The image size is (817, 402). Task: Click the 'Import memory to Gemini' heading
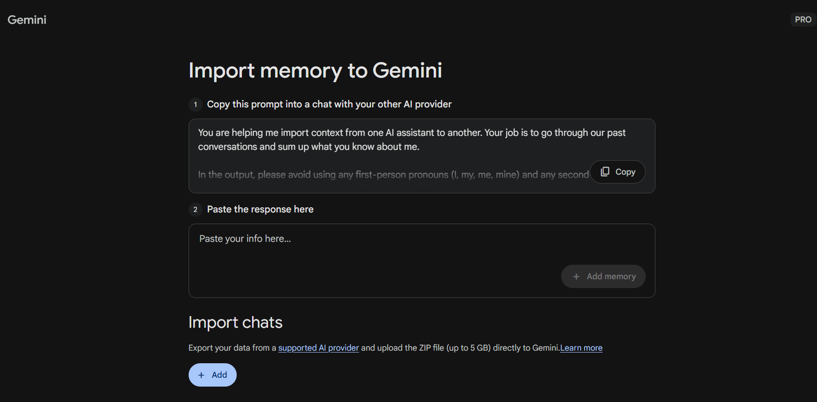[x=315, y=71]
